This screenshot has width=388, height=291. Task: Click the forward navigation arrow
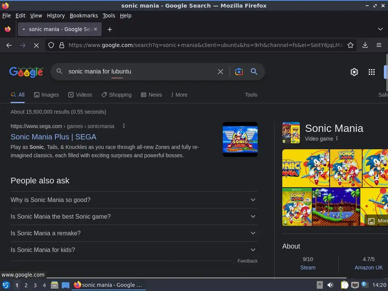tap(23, 45)
